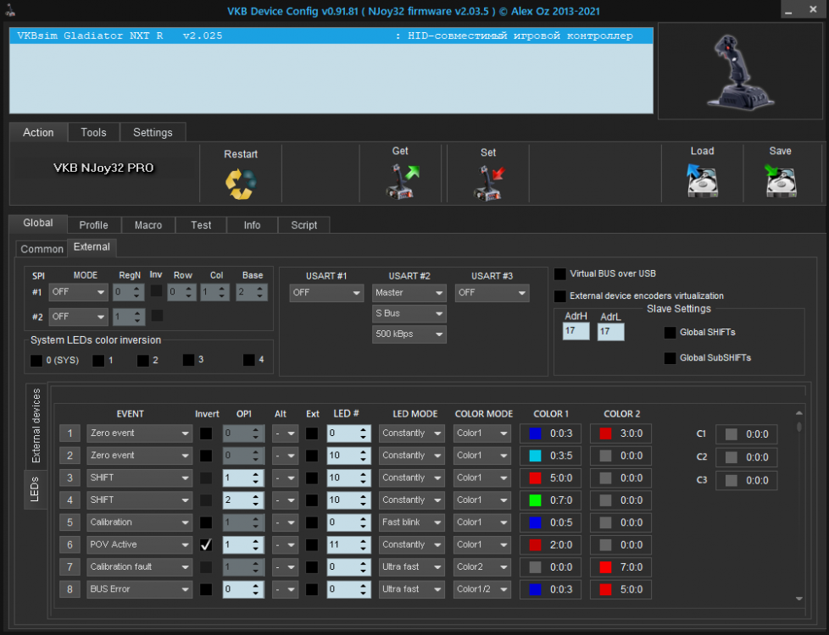Click the Set joystick icon
This screenshot has width=829, height=635.
click(489, 182)
